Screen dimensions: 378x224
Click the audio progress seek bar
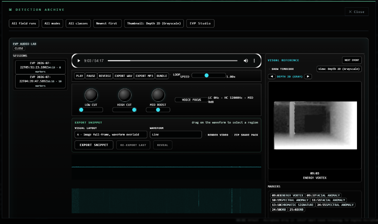click(x=173, y=61)
